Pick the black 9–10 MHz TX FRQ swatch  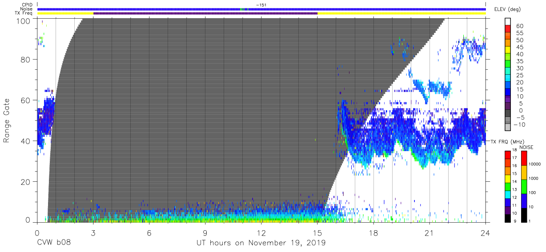509,218
